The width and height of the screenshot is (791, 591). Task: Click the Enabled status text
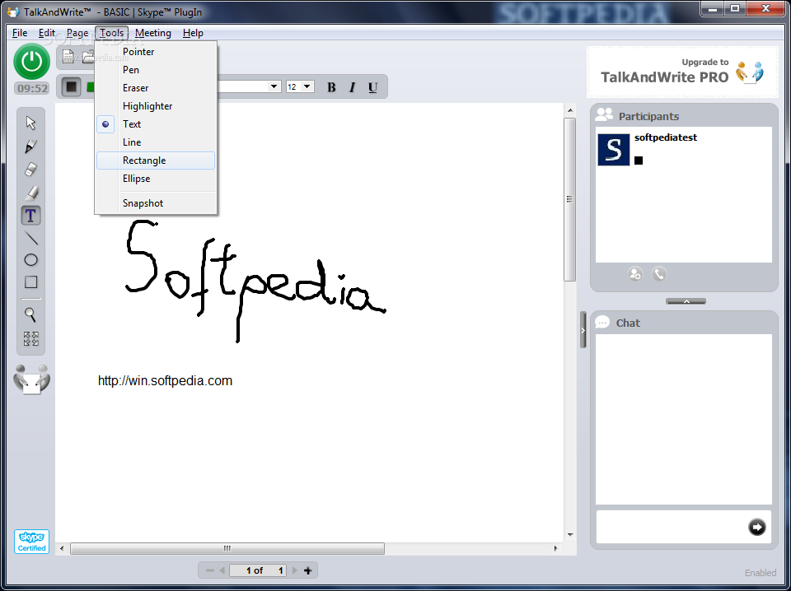click(761, 572)
